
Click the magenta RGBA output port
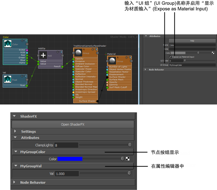pos(27,50)
